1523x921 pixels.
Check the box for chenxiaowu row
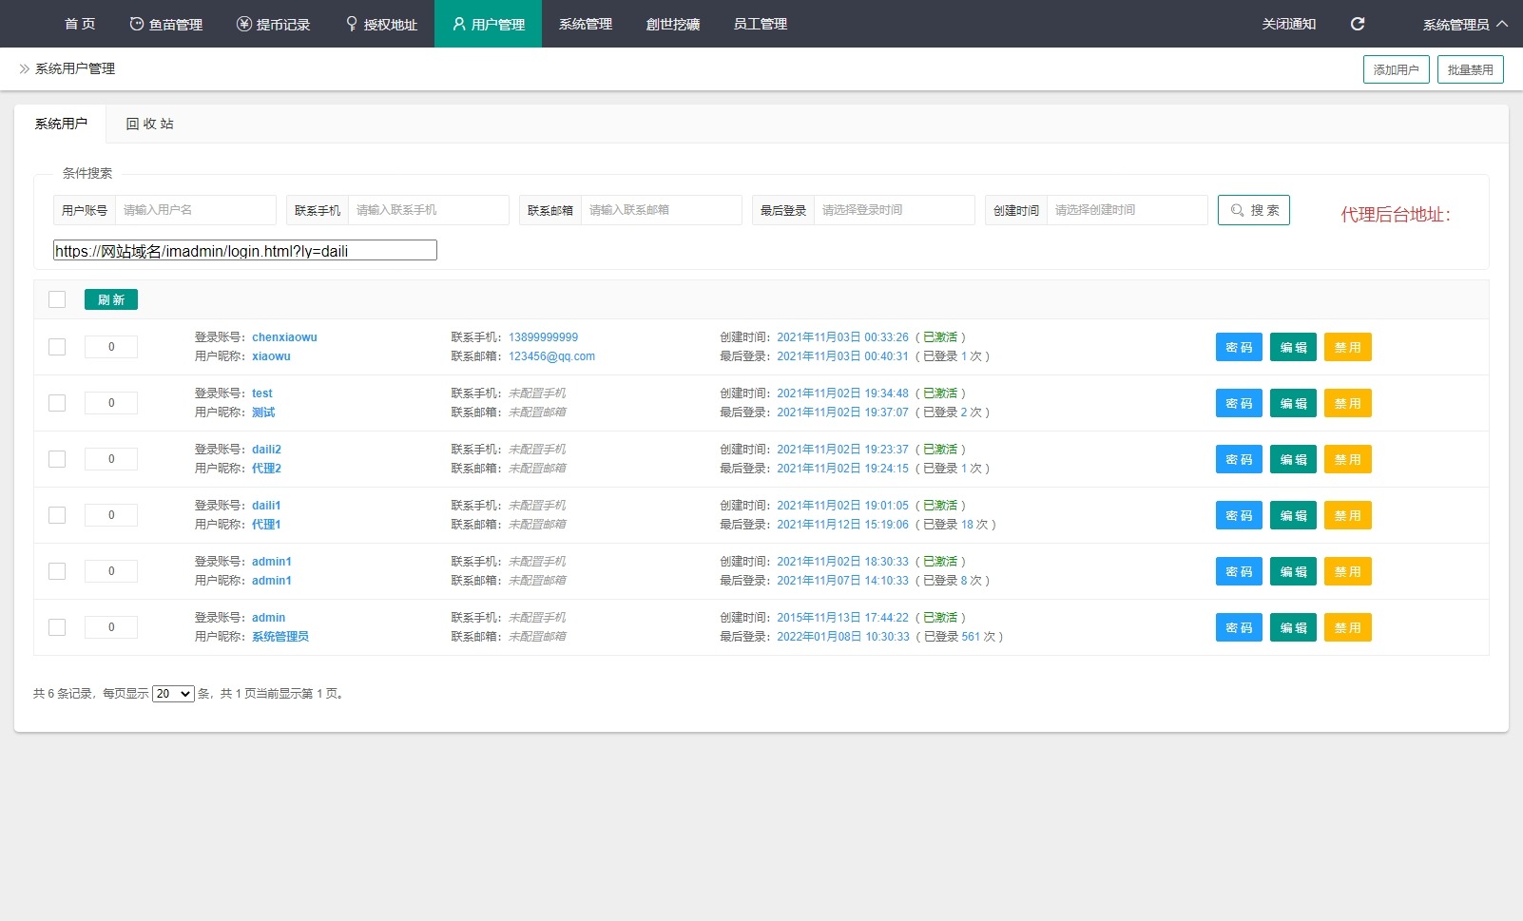click(57, 347)
